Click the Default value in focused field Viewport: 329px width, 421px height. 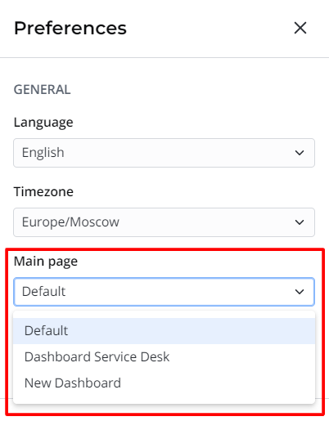click(43, 292)
